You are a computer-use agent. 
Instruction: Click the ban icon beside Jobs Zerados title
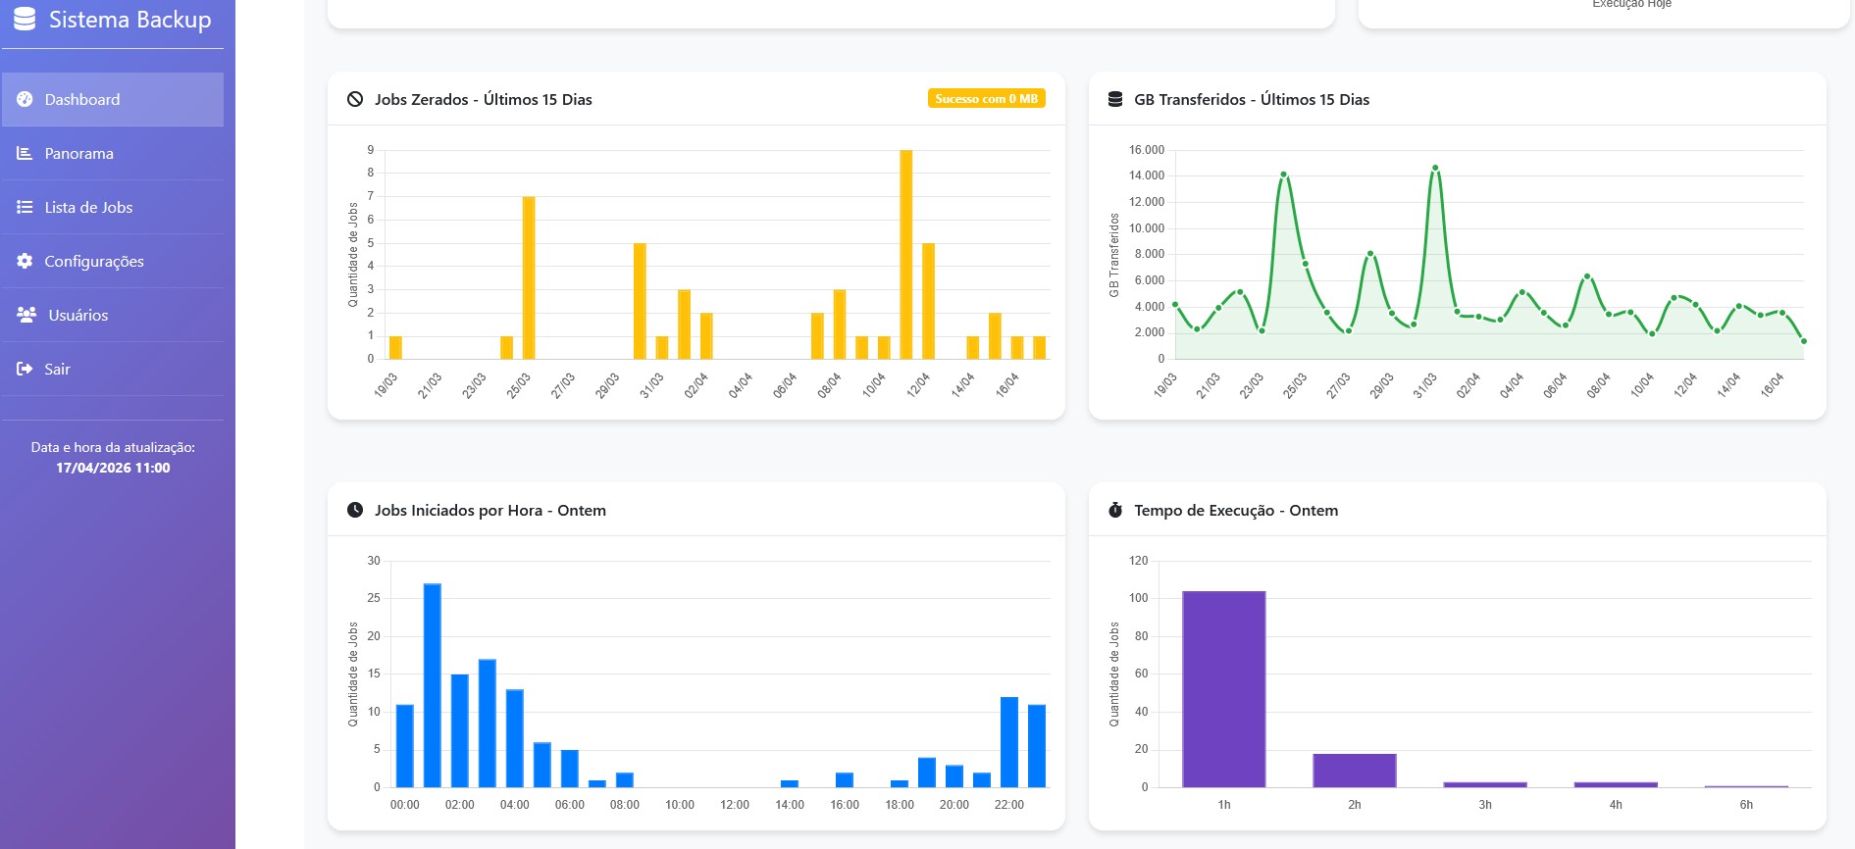pyautogui.click(x=355, y=99)
